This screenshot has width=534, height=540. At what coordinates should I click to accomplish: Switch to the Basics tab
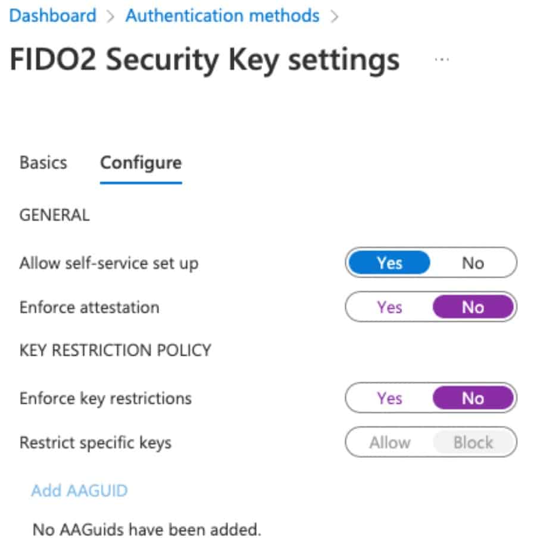pyautogui.click(x=43, y=163)
